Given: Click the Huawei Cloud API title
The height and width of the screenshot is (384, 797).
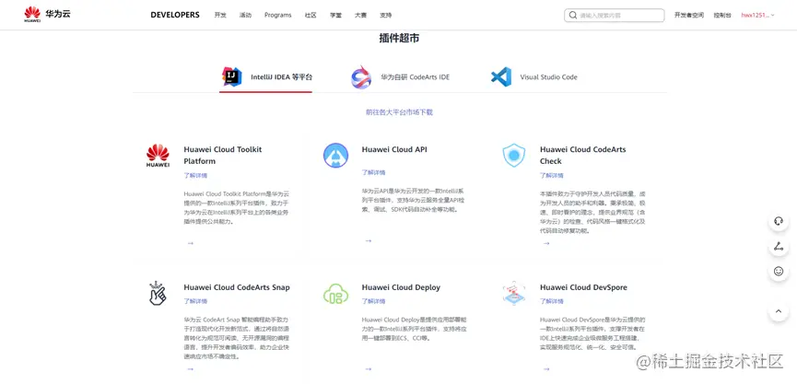Looking at the screenshot, I should click(394, 150).
